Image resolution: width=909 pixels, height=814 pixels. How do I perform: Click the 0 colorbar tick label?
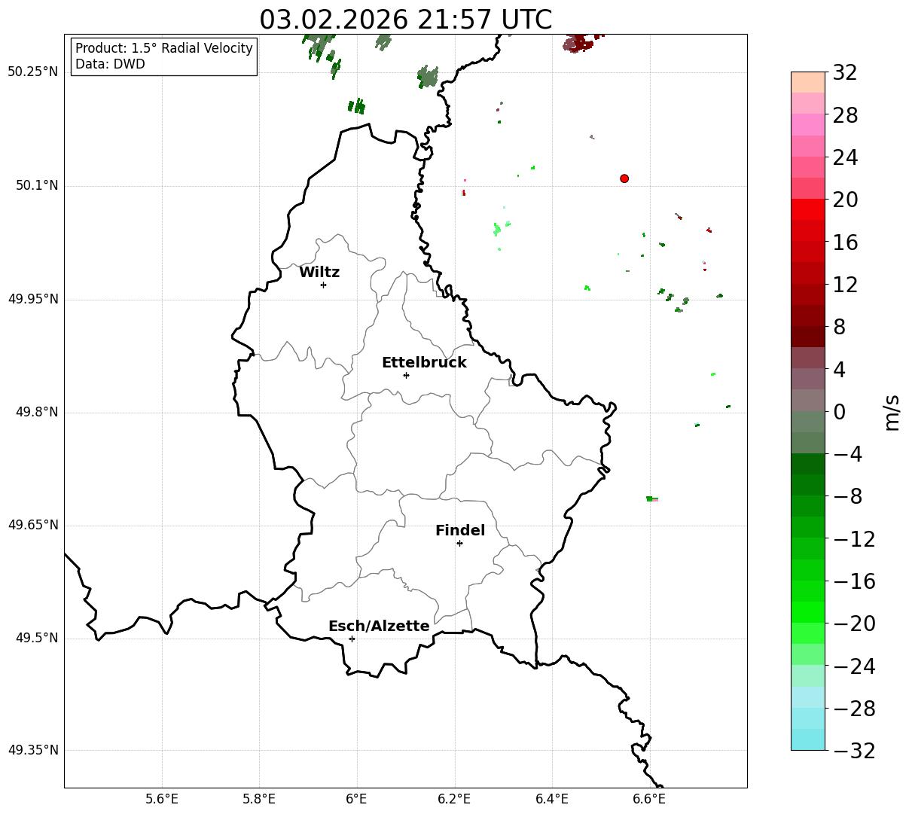pos(839,412)
